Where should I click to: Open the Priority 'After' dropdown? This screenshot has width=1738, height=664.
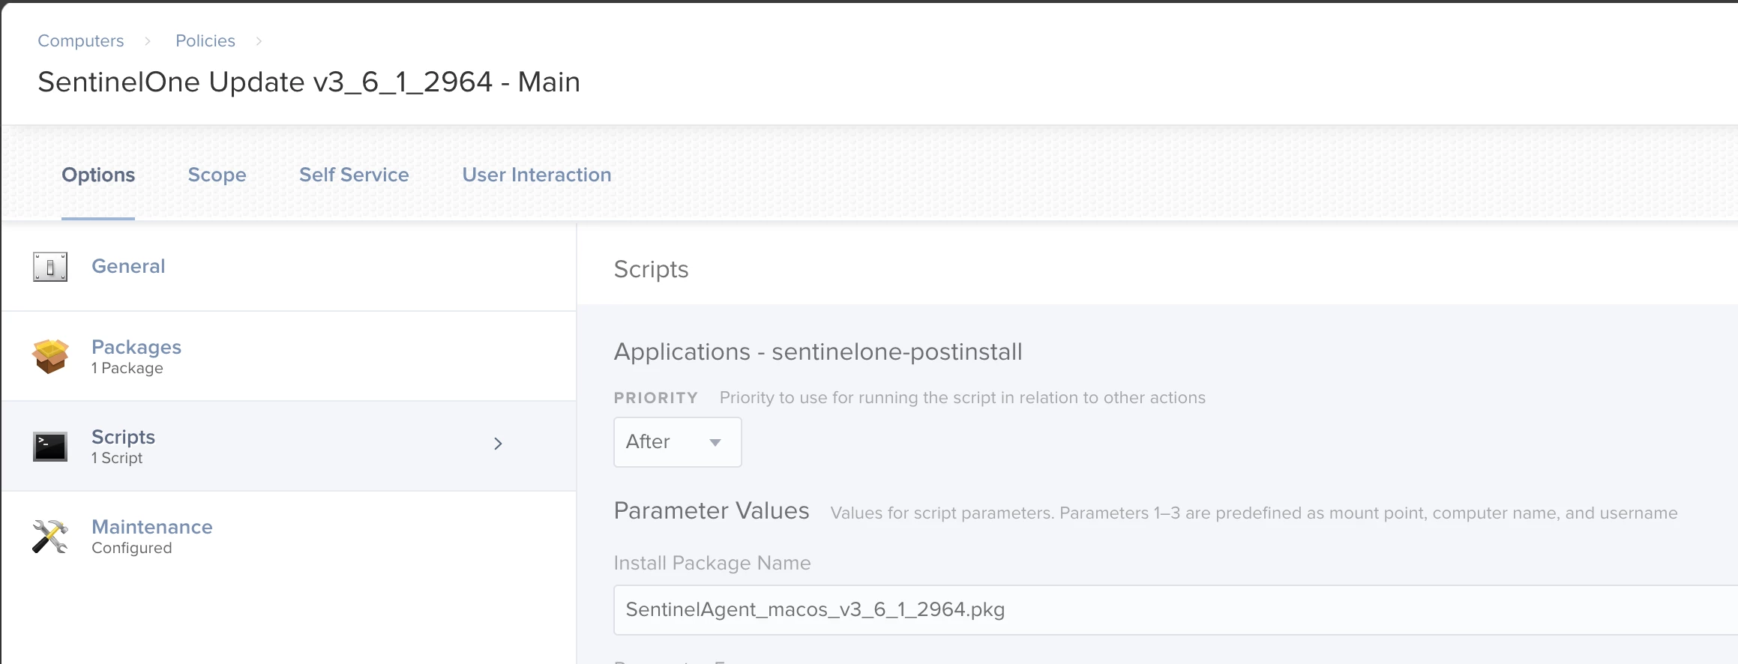678,442
